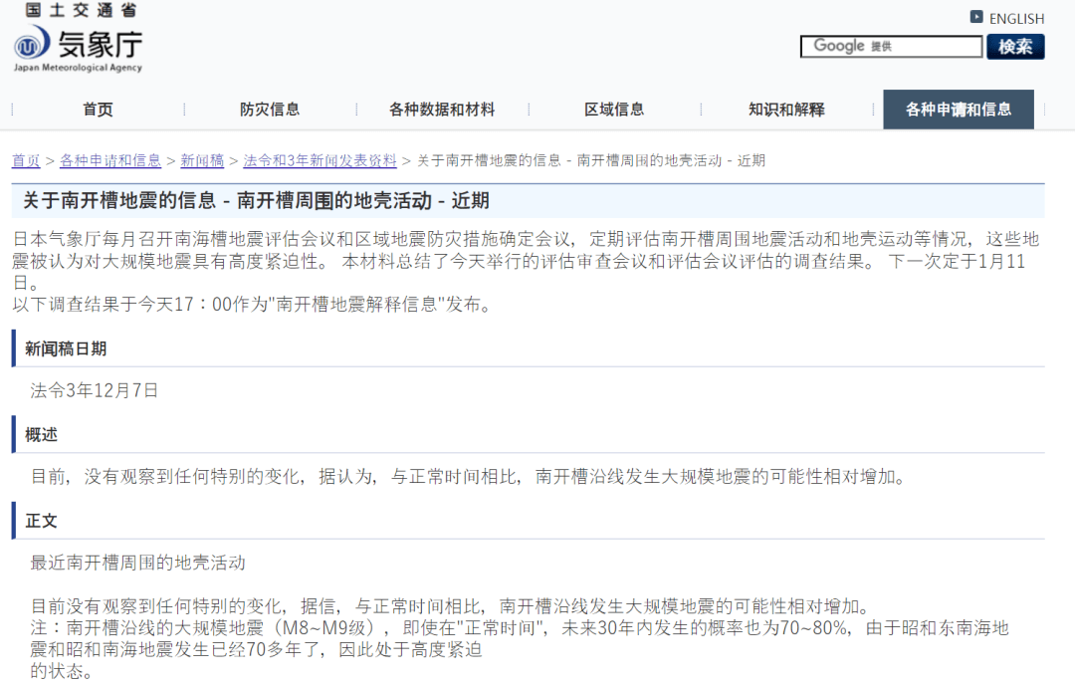Screen dimensions: 1075x686
Task: Choose the 知识和解释 menu item
Action: [x=786, y=110]
